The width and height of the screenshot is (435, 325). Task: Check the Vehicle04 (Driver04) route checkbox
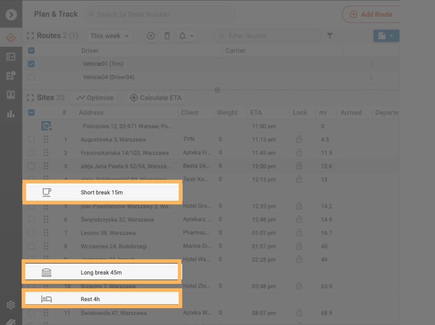pos(31,77)
